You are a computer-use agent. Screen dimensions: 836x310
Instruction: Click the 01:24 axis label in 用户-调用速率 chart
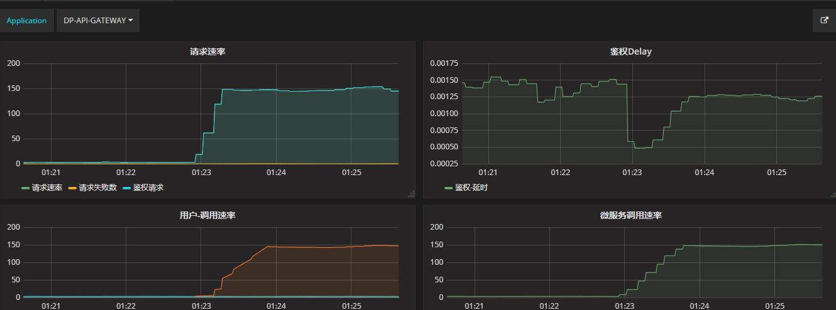tap(276, 306)
